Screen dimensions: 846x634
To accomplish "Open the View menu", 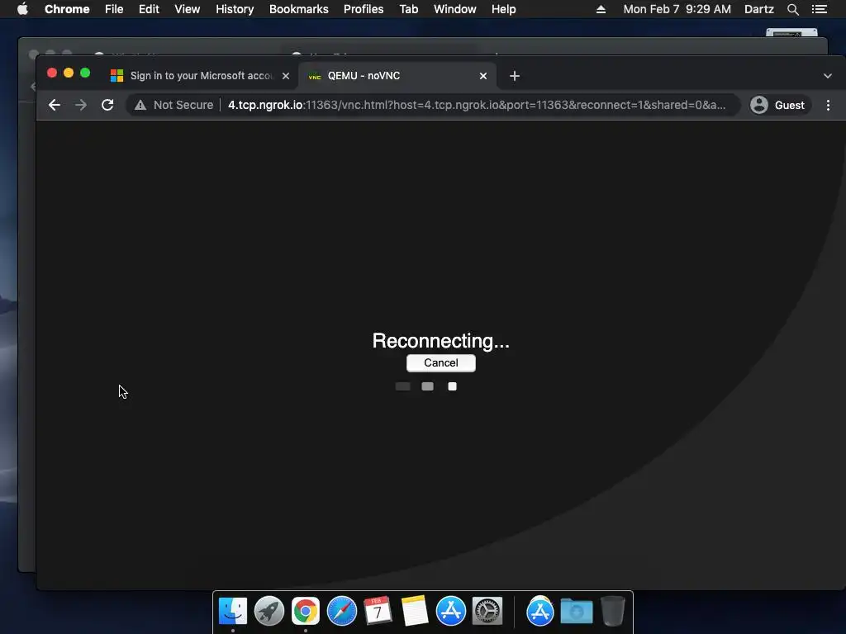I will point(188,9).
